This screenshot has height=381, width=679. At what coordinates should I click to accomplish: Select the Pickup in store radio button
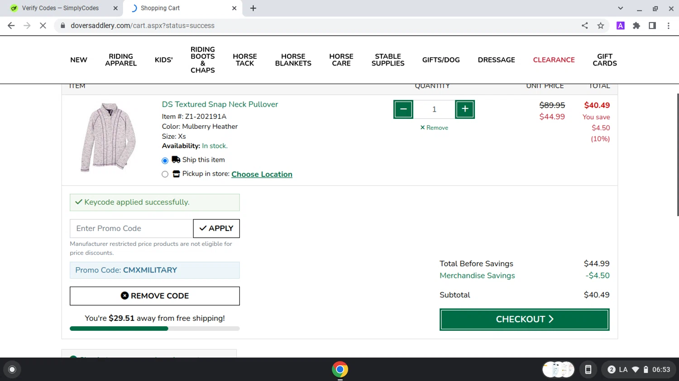[165, 174]
